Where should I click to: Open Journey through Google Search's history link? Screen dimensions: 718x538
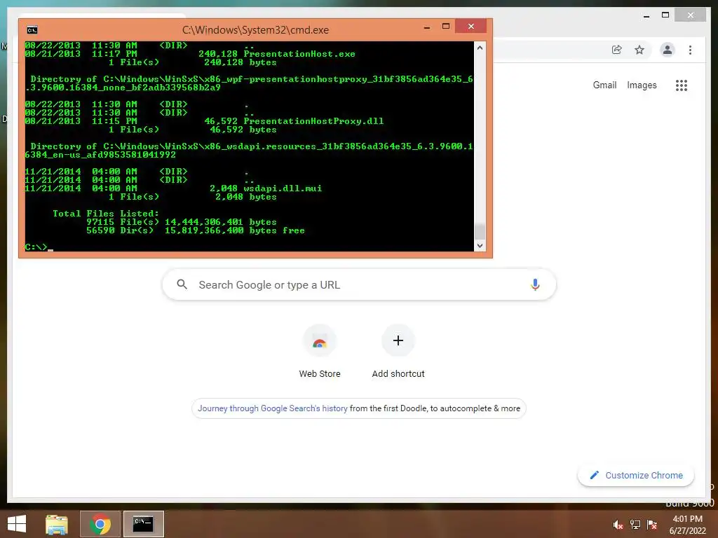click(273, 408)
